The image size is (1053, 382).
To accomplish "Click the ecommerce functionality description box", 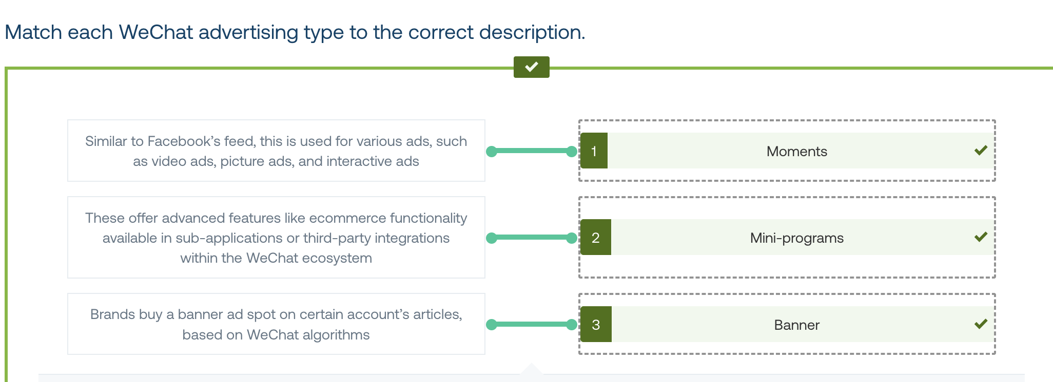I will [276, 238].
